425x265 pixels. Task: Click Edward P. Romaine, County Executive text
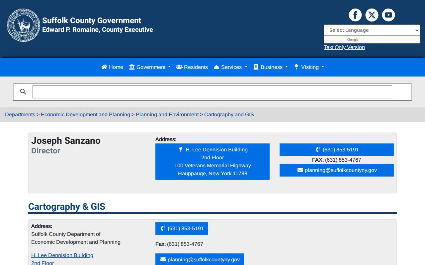(x=98, y=29)
